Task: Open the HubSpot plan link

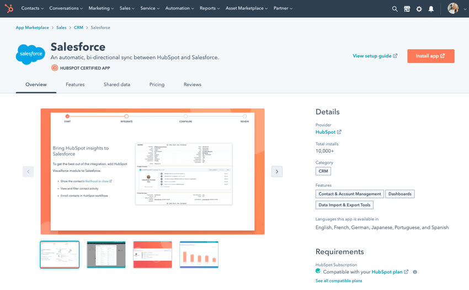Action: click(x=390, y=272)
